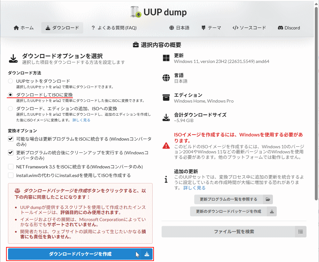This screenshot has height=262, width=319.
Task: Select UUPセットをダウンロード radio option
Action: tap(10, 81)
